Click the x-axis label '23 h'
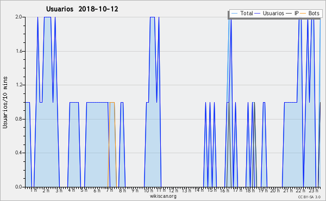Image resolution: width=326 pixels, height=201 pixels. click(x=314, y=190)
